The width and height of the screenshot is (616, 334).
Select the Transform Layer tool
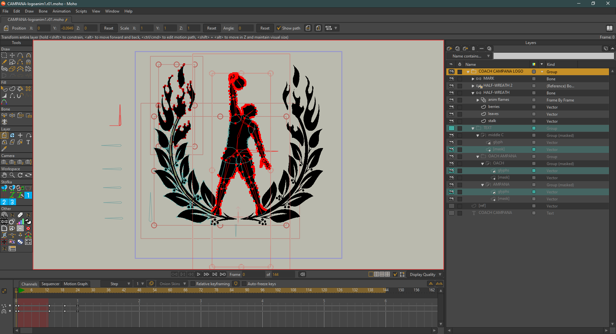pos(4,135)
